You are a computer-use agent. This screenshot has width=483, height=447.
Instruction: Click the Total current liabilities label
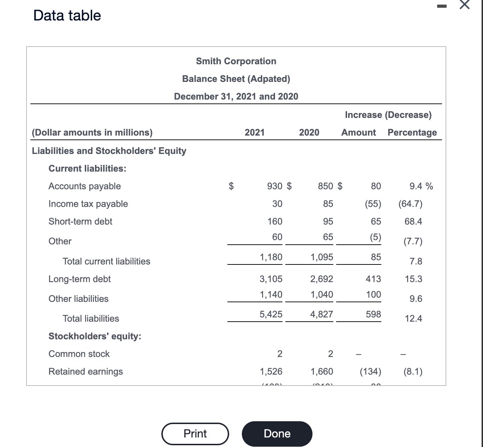pyautogui.click(x=106, y=261)
